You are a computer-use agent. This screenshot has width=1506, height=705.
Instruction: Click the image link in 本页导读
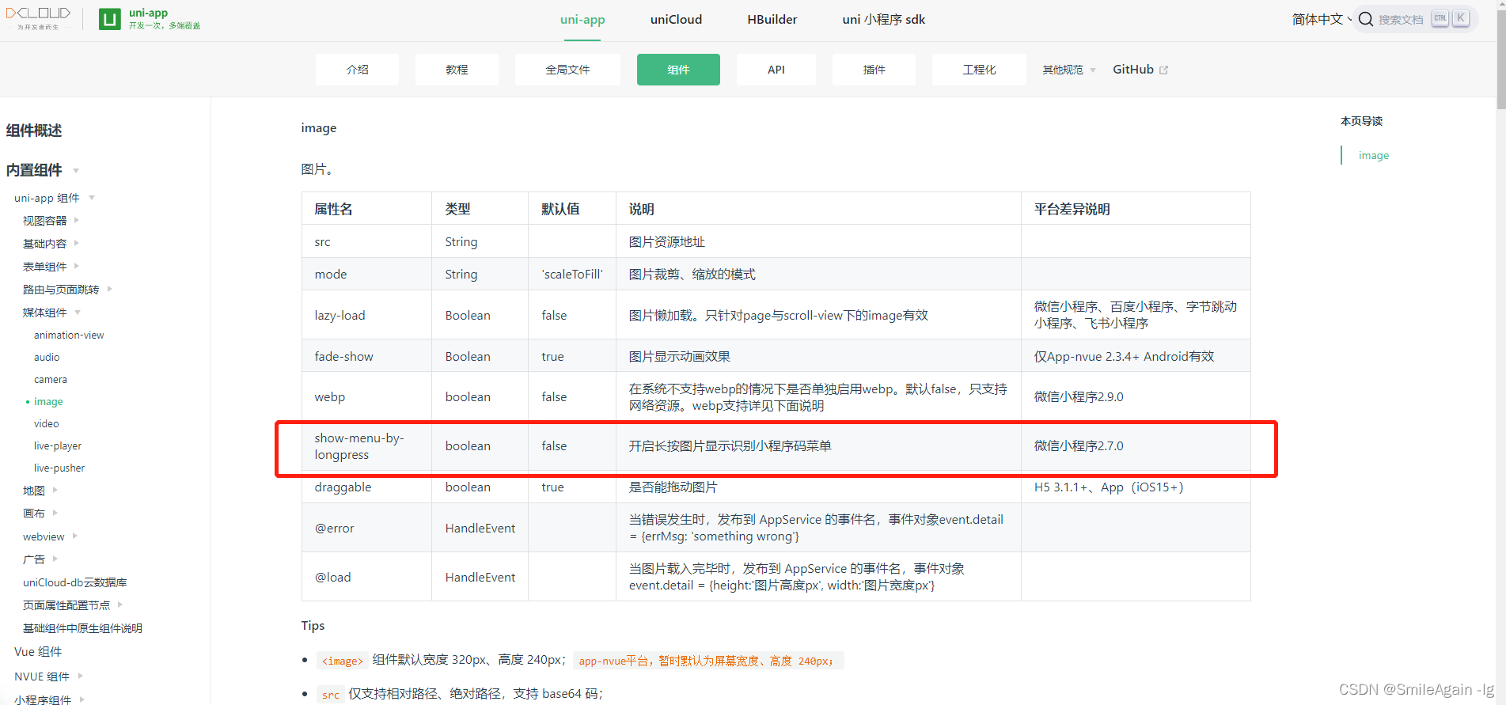[1374, 155]
